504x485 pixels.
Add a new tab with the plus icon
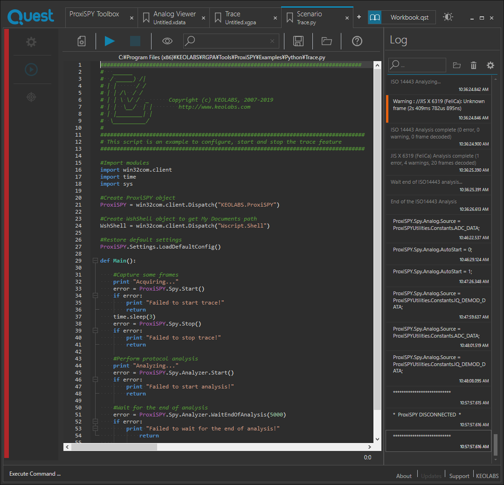pos(359,17)
